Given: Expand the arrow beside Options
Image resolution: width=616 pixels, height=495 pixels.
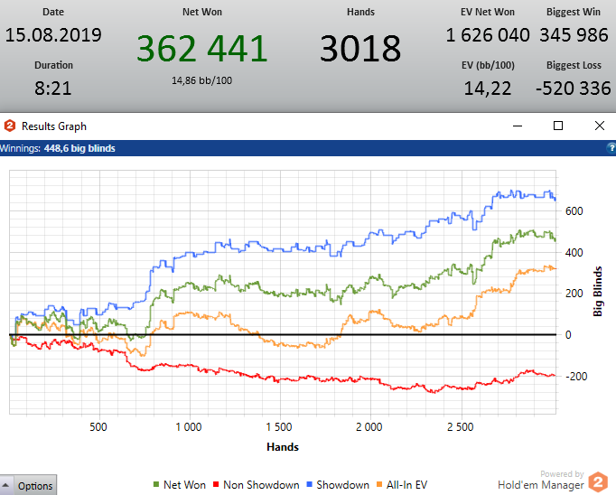Looking at the screenshot, I should tap(6, 486).
